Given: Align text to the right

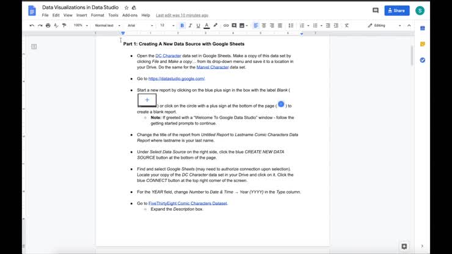Looking at the screenshot, I should pyautogui.click(x=272, y=26).
